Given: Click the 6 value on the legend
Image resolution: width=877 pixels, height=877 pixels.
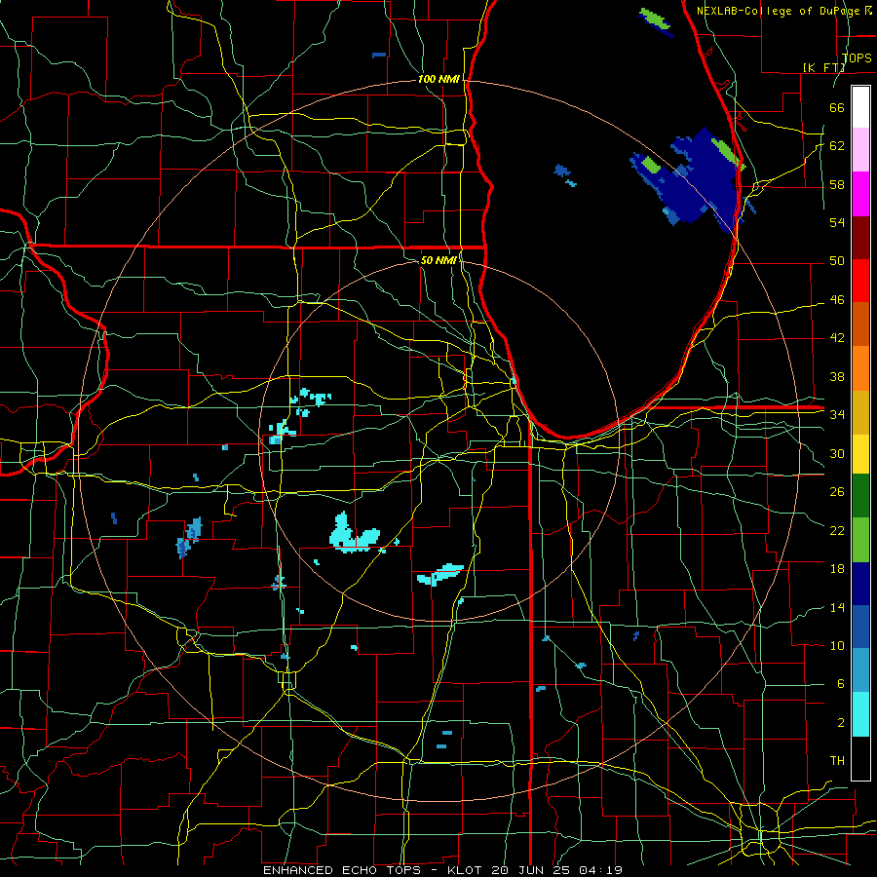Looking at the screenshot, I should 840,683.
